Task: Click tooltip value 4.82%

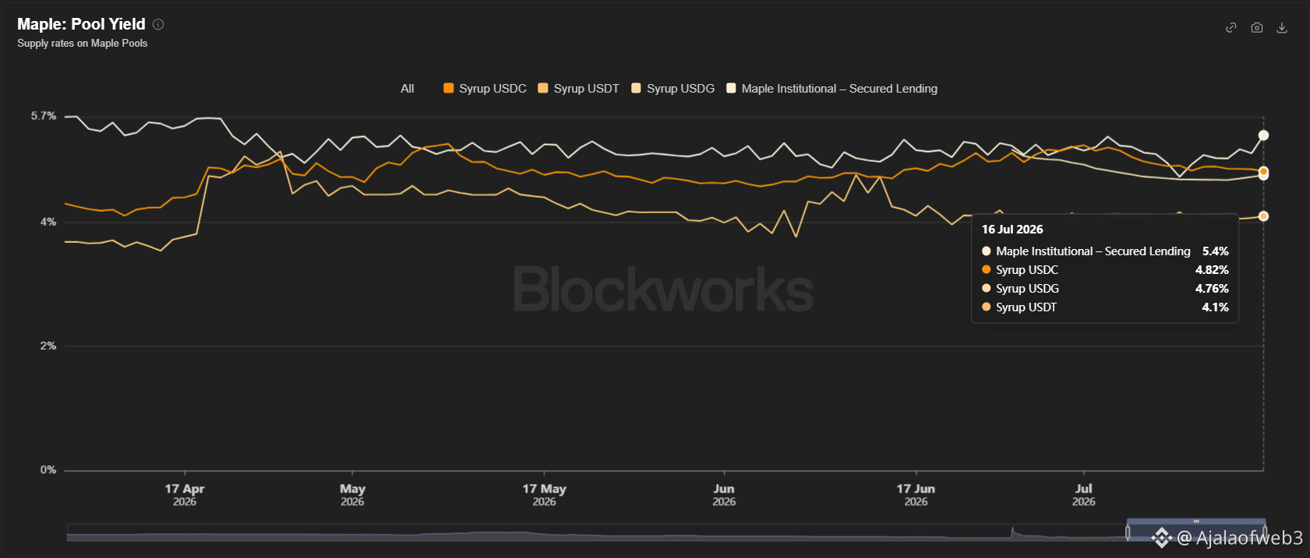Action: (1213, 270)
